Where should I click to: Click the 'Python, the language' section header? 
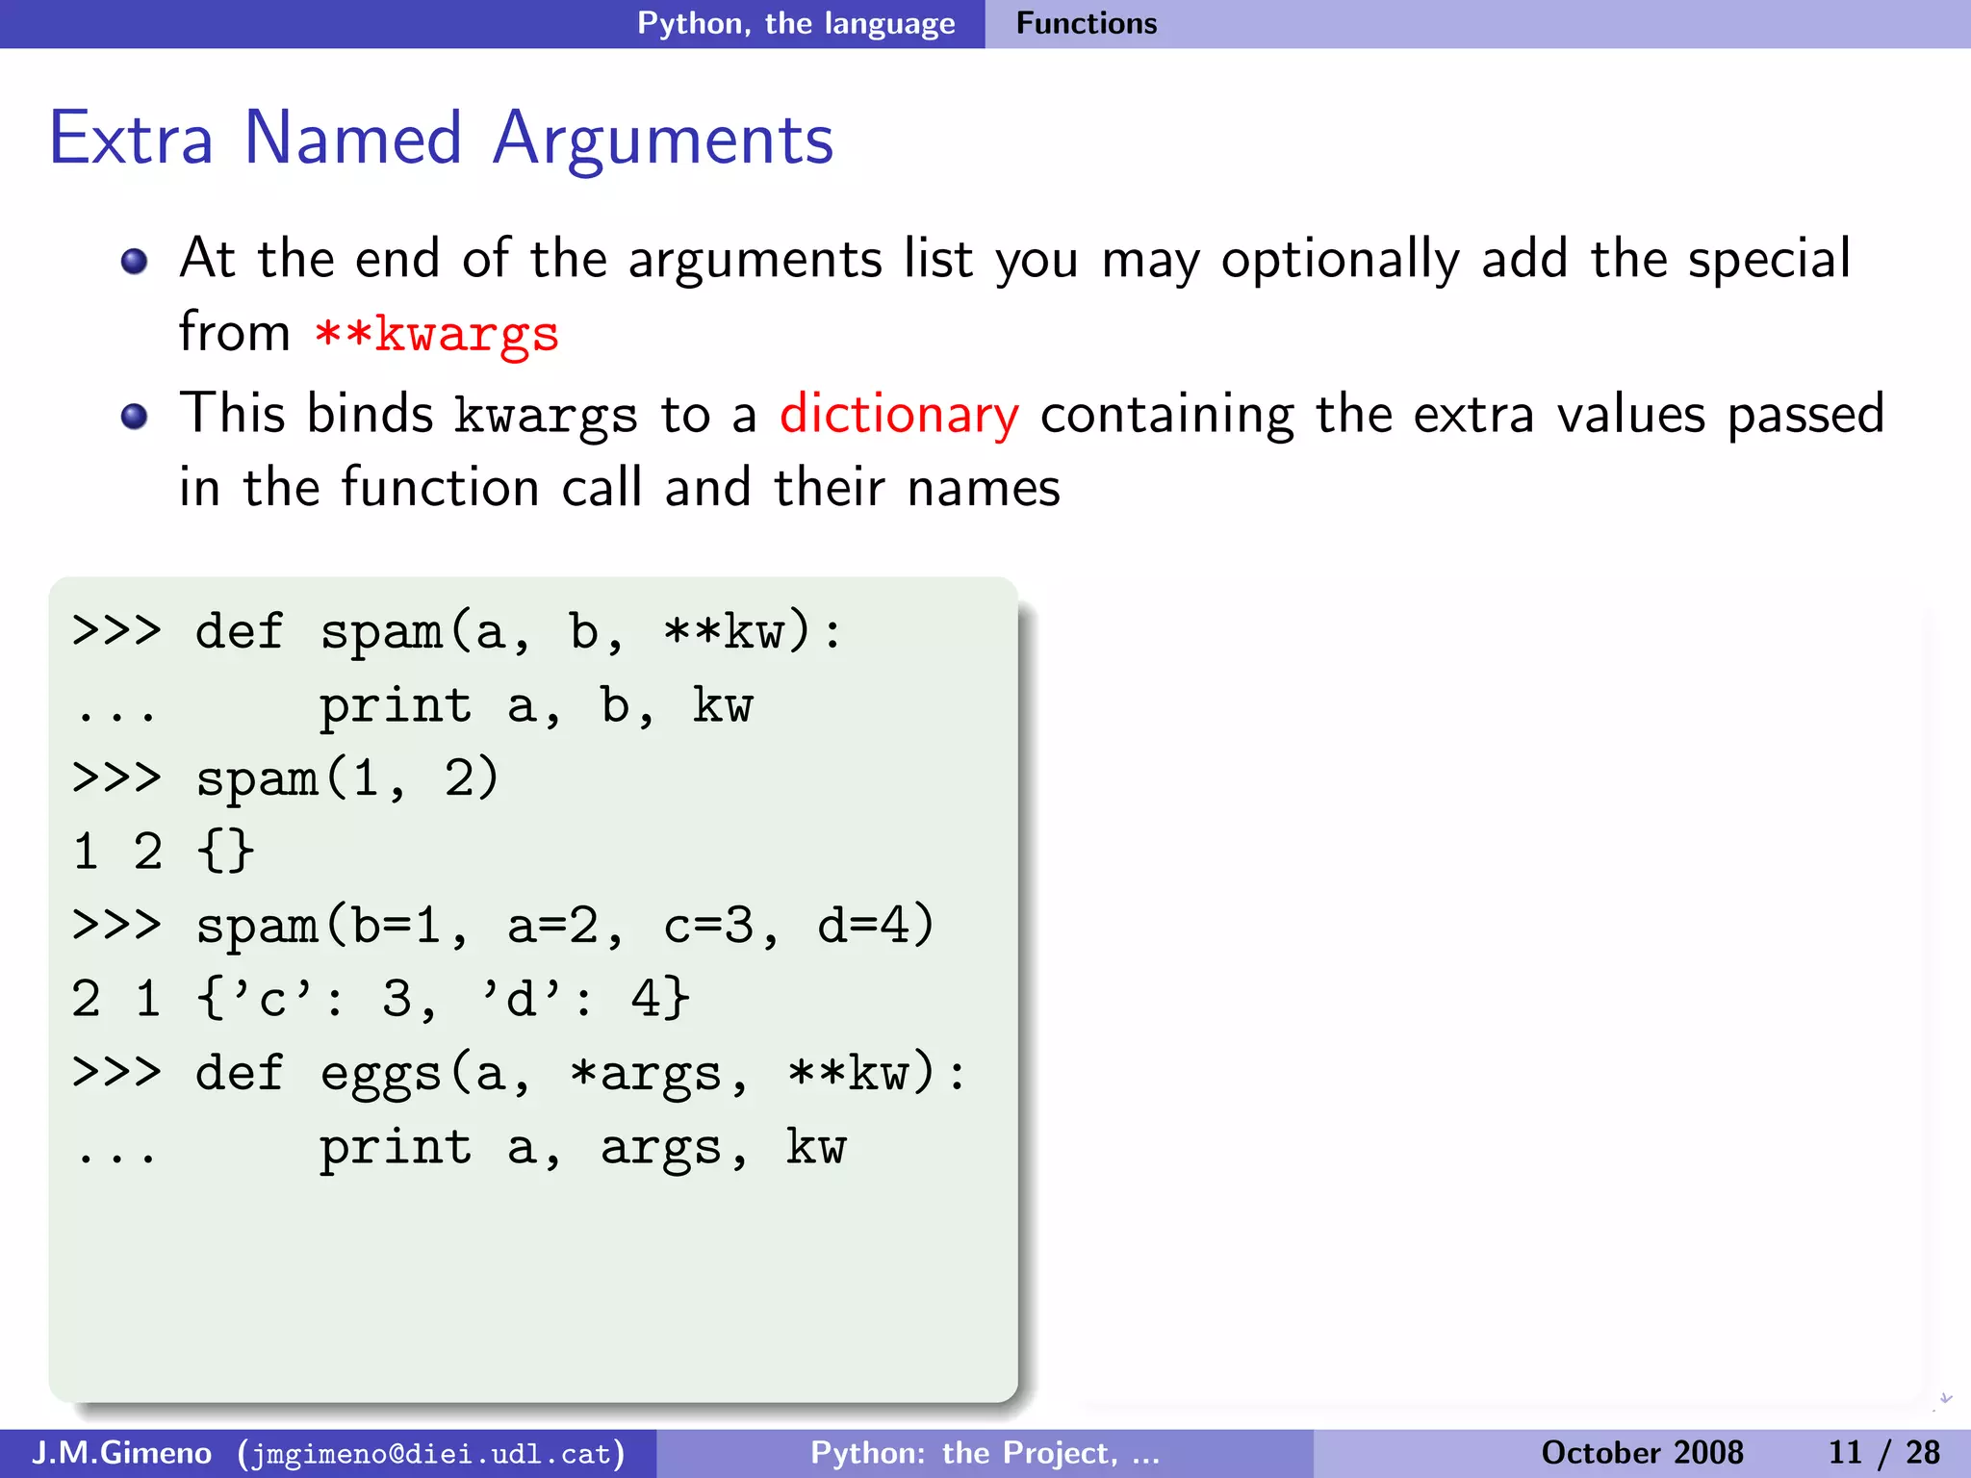tap(796, 23)
